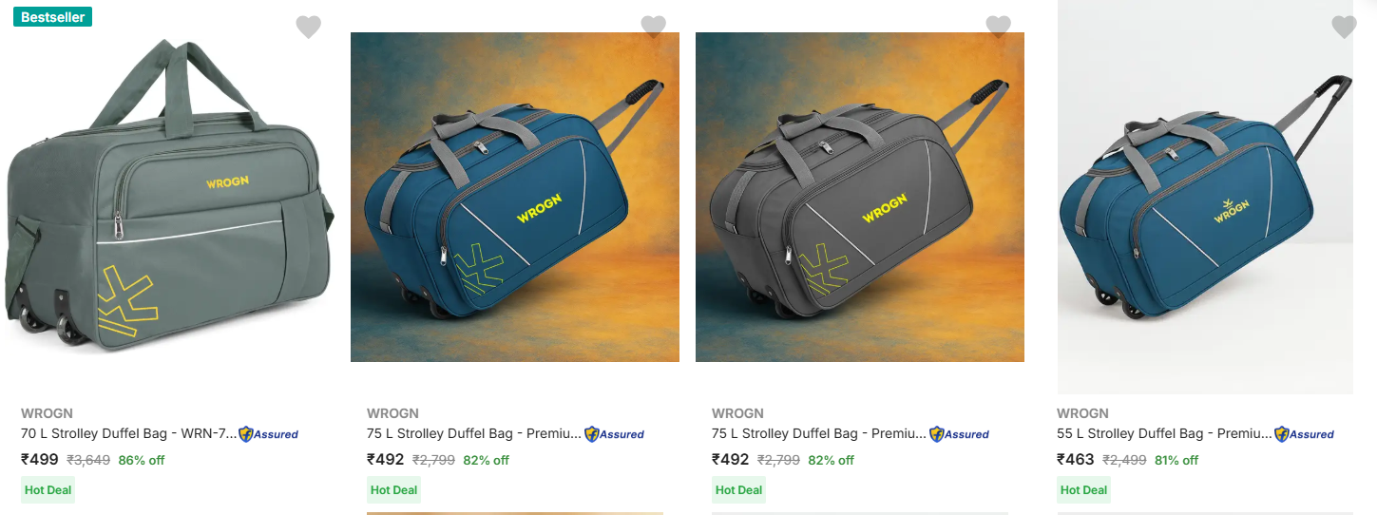Click Hot Deal tag under ₹463 bag
Viewport: 1377px width, 515px height.
1084,490
